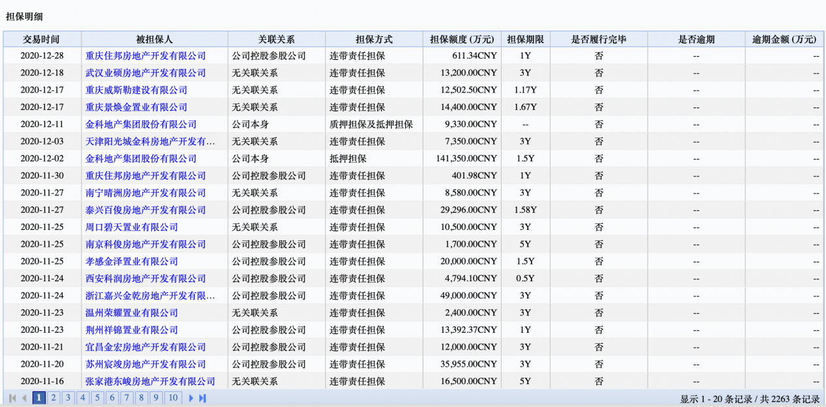The image size is (826, 407).
Task: Select the 49,000.00CNY amount cell
Action: click(462, 296)
